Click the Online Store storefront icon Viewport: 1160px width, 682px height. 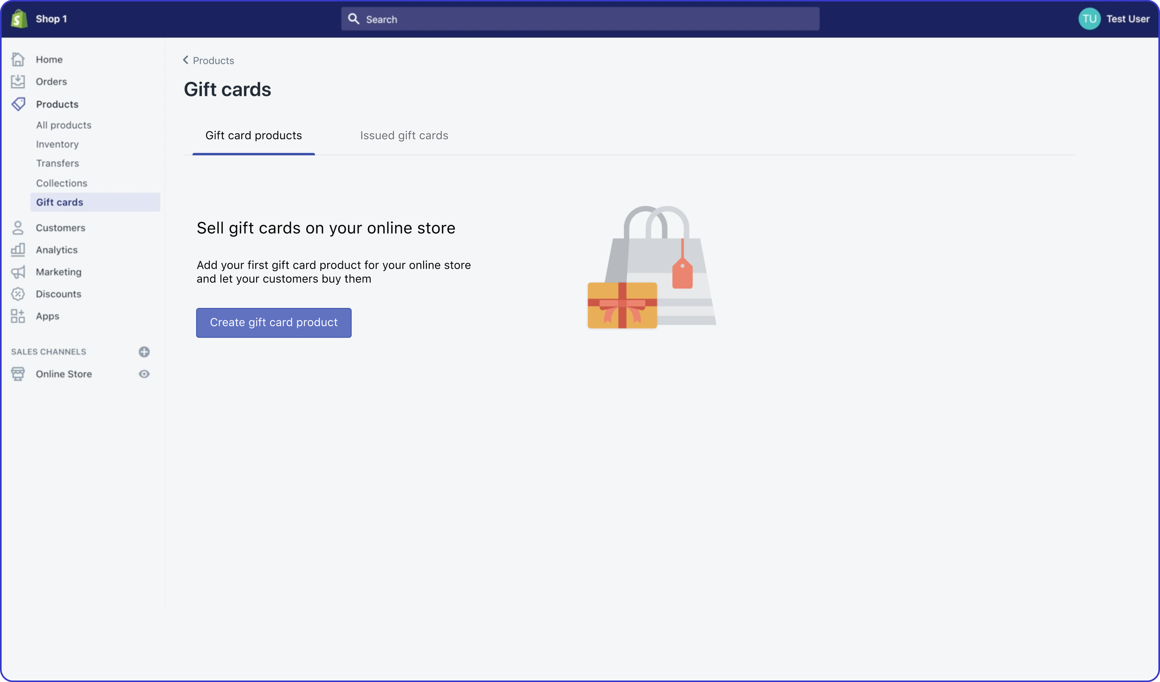point(18,374)
